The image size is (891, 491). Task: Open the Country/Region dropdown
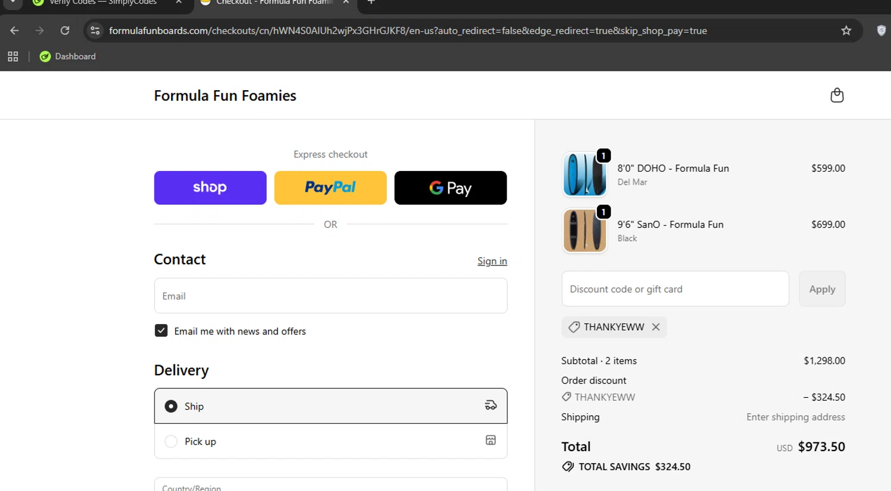pyautogui.click(x=330, y=484)
